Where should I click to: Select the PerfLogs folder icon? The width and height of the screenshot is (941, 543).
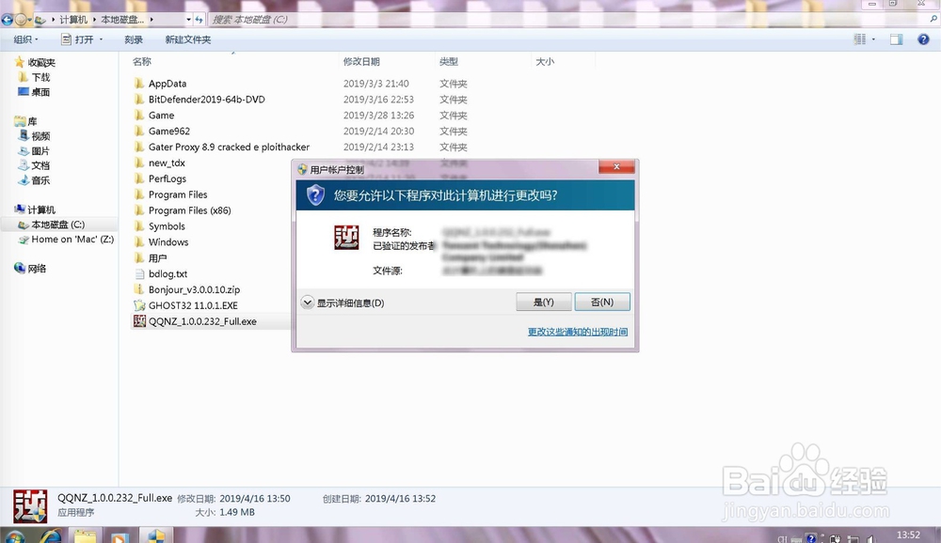(139, 178)
